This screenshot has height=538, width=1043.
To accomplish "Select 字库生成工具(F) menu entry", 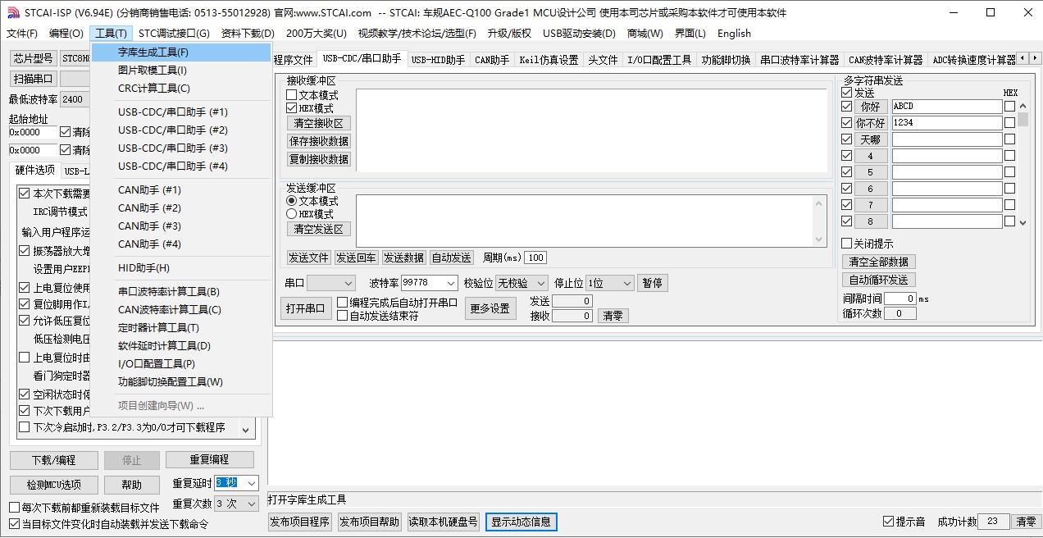I will [x=181, y=52].
